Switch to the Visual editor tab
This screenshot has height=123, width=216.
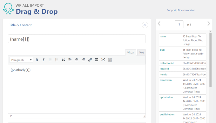click(x=131, y=53)
